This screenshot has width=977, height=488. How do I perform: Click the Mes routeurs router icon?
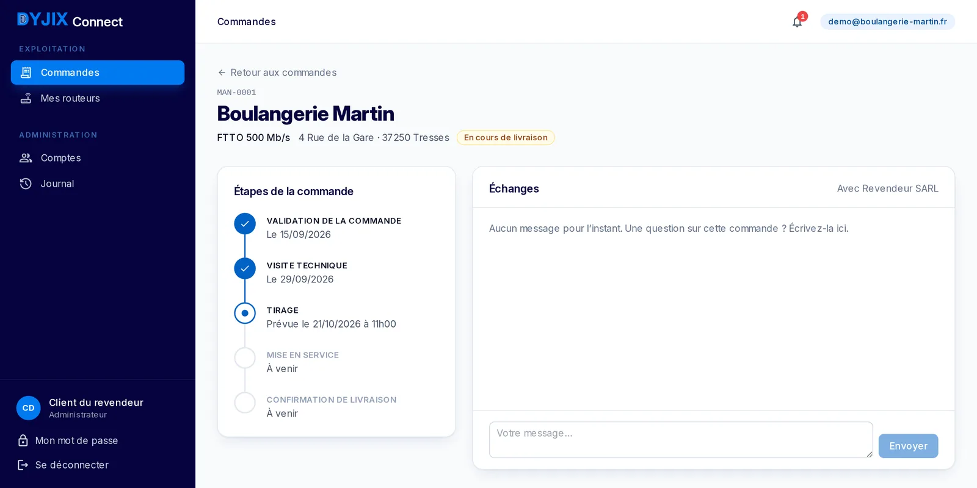(x=26, y=98)
